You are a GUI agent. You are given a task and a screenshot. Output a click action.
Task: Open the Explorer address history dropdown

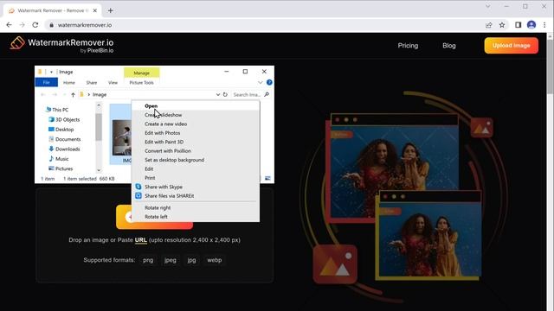coord(217,94)
